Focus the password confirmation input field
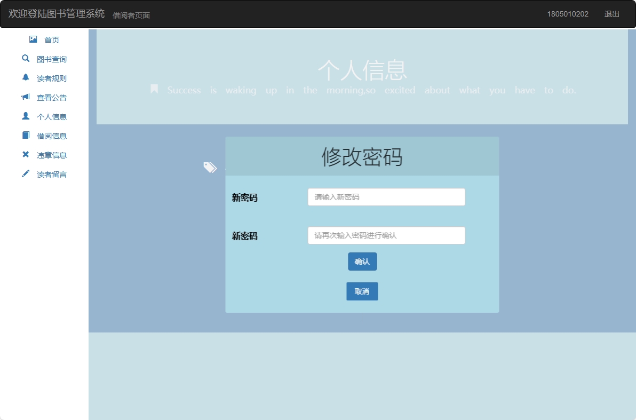 (x=386, y=235)
